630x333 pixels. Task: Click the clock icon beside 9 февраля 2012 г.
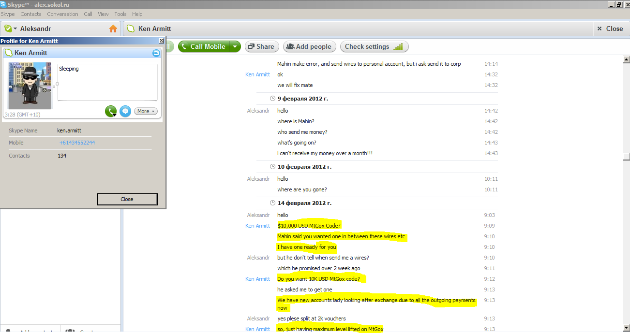(272, 99)
